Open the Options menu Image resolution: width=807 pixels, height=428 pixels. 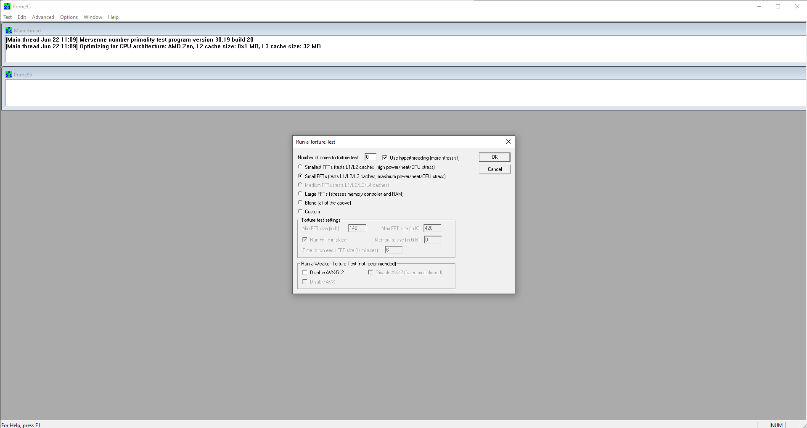pos(69,17)
